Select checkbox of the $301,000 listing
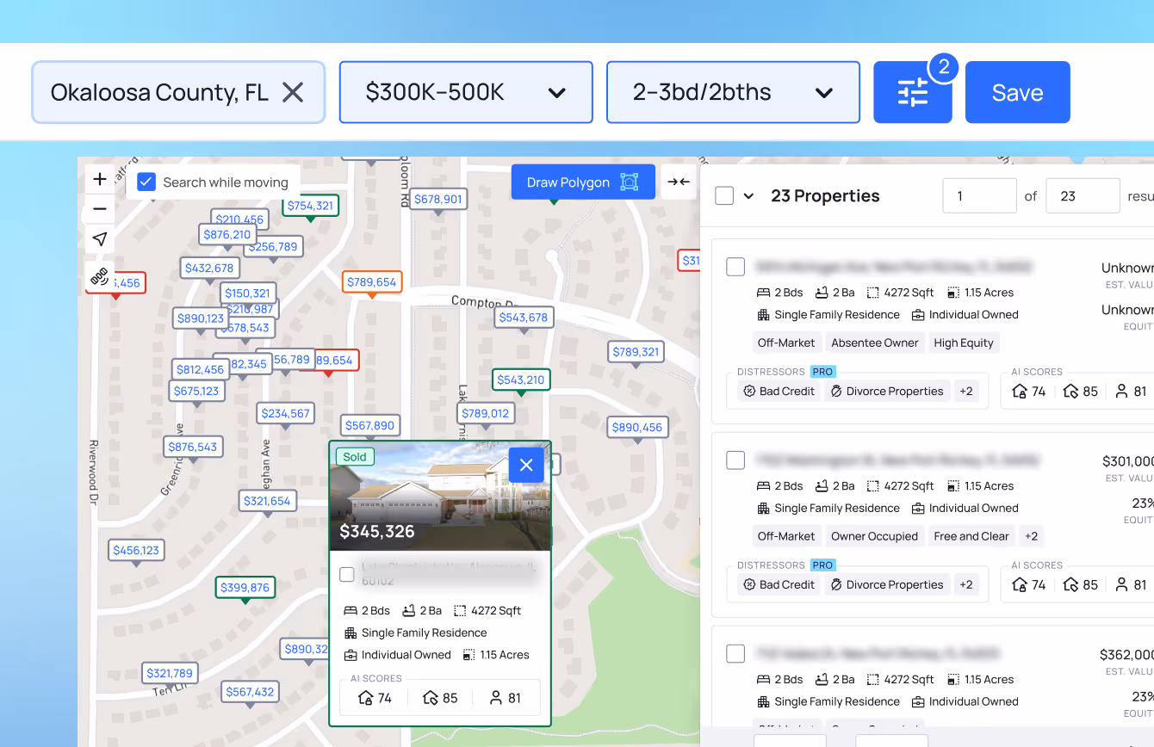Viewport: 1154px width, 747px height. [735, 460]
